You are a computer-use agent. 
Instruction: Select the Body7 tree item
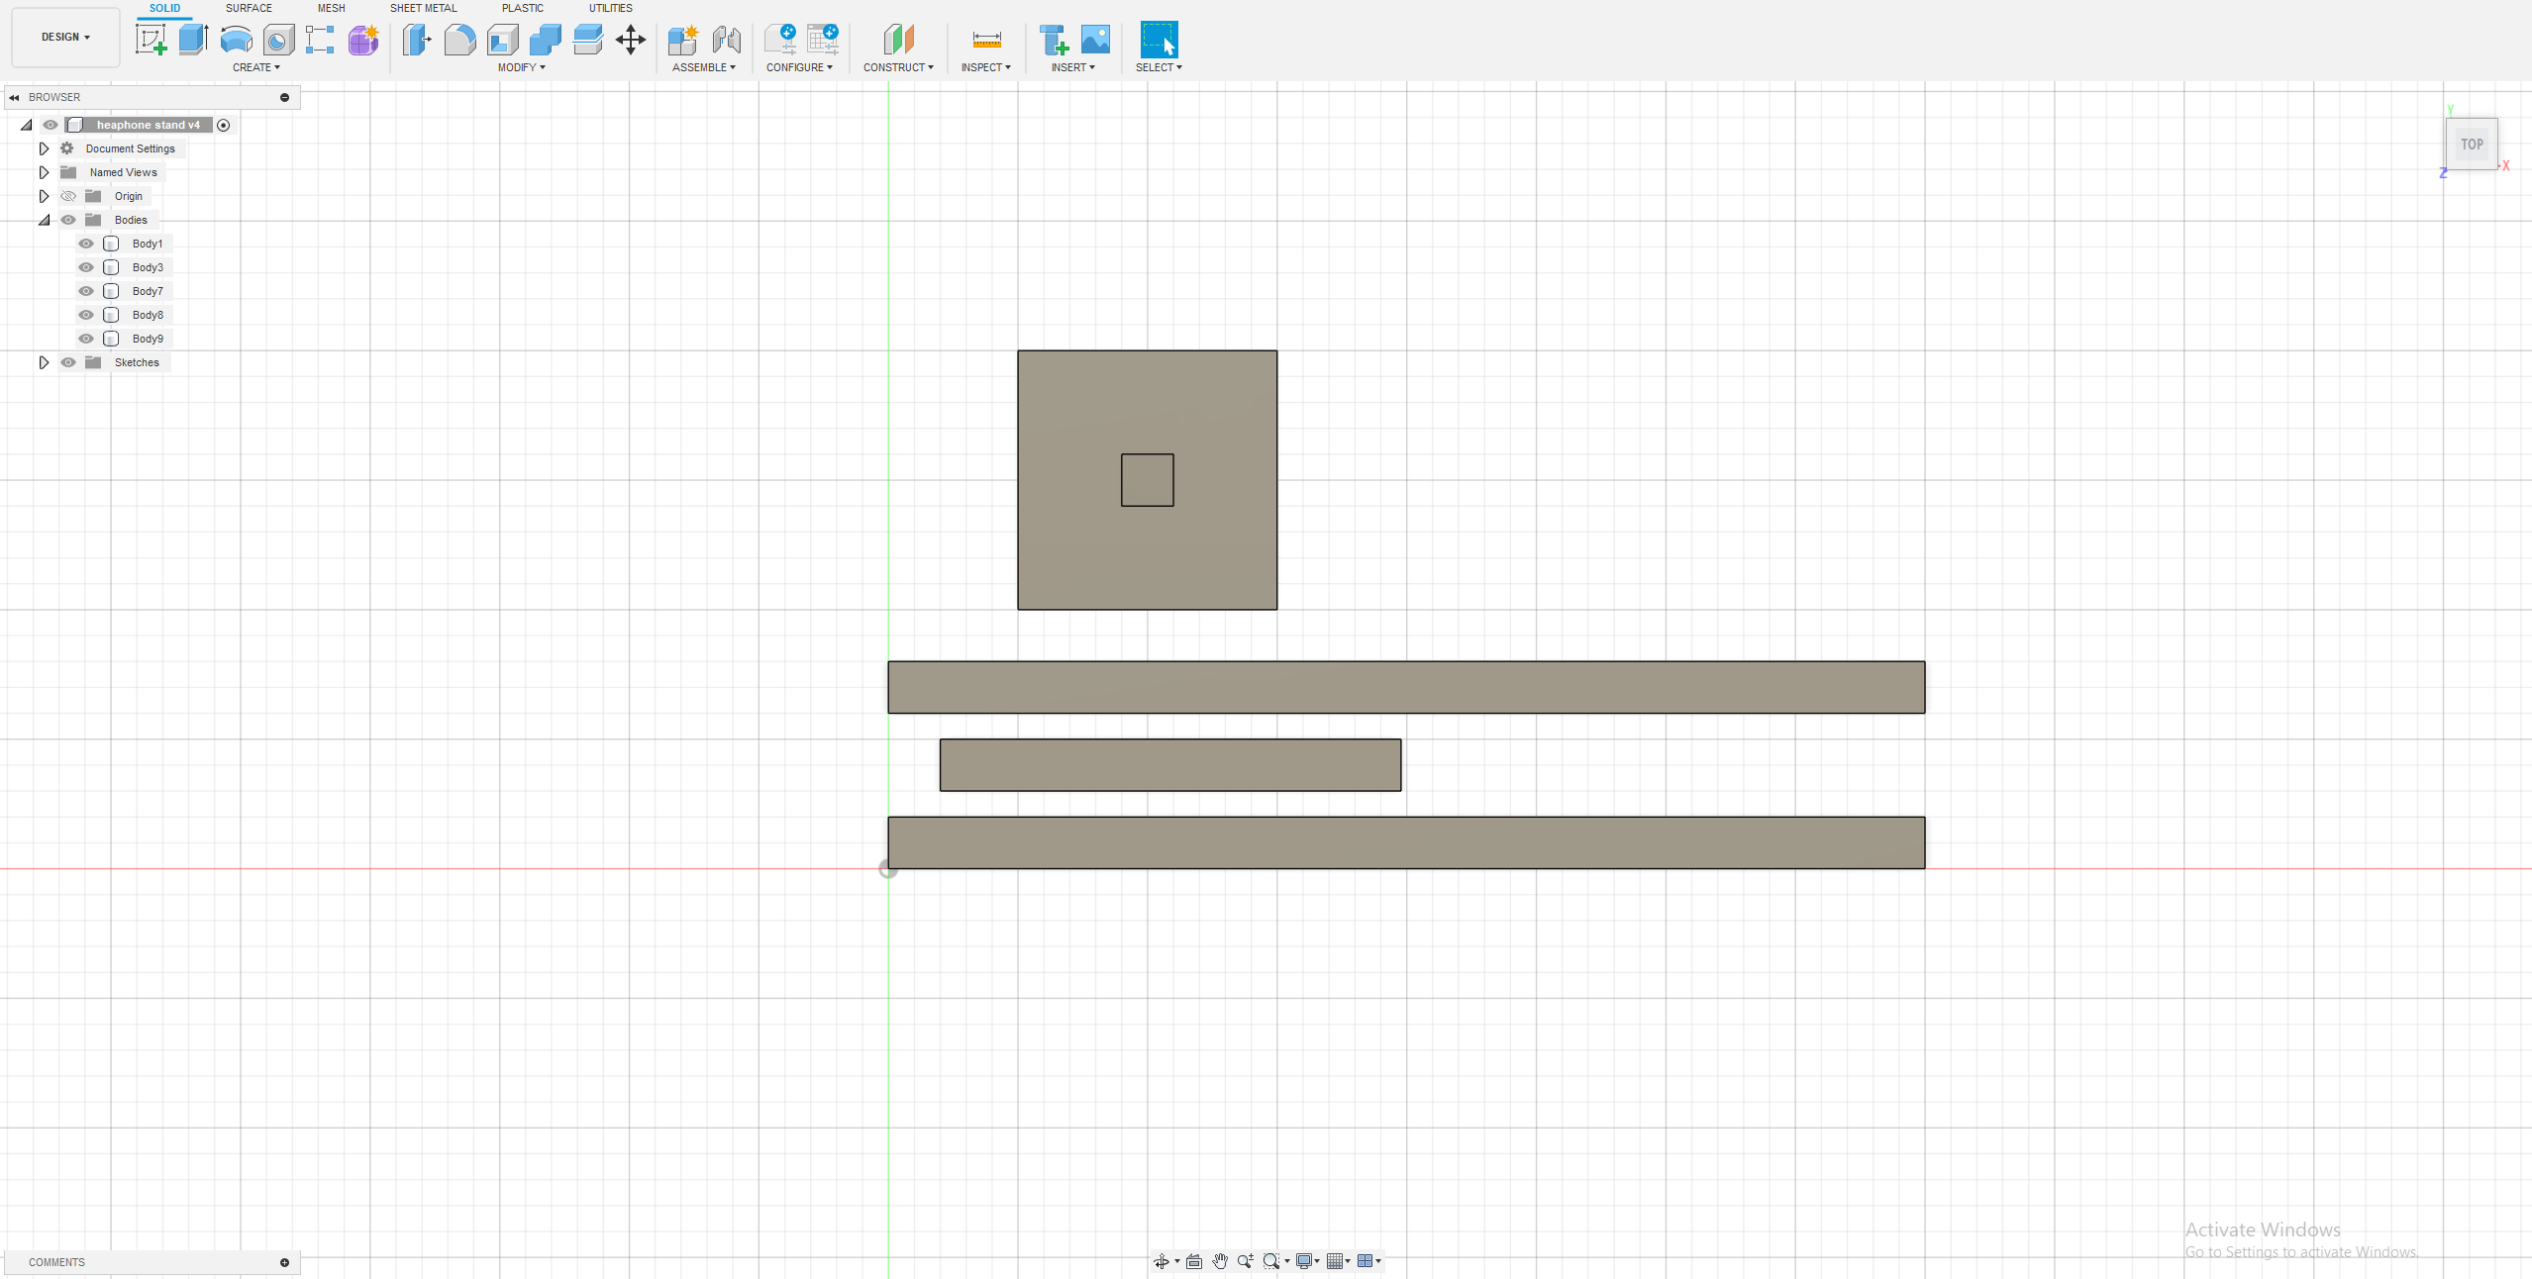148,291
